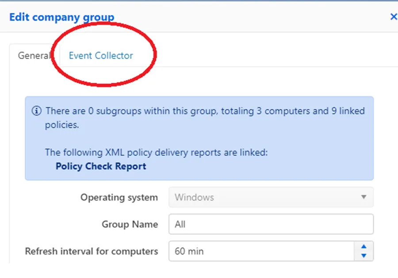Expand the Operating system dropdown arrow

(x=364, y=197)
